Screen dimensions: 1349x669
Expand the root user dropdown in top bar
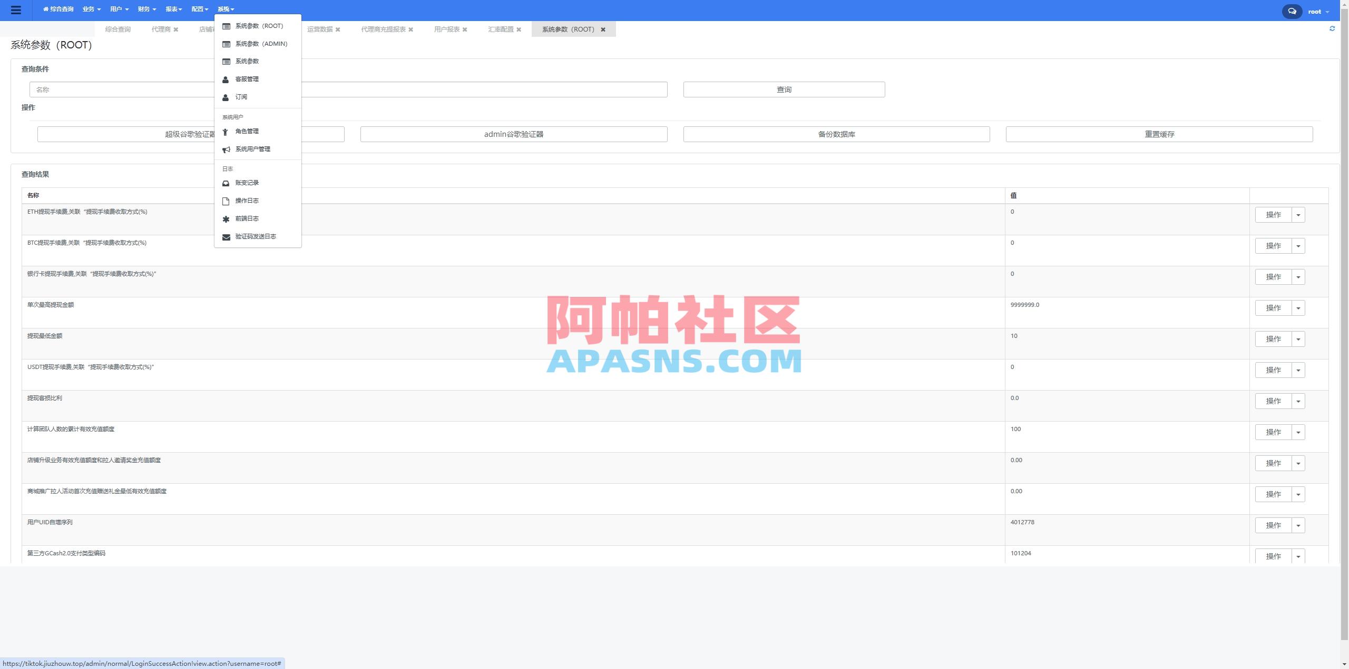click(x=1317, y=11)
